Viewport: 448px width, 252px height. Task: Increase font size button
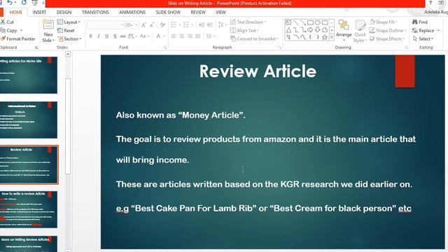pyautogui.click(x=143, y=25)
